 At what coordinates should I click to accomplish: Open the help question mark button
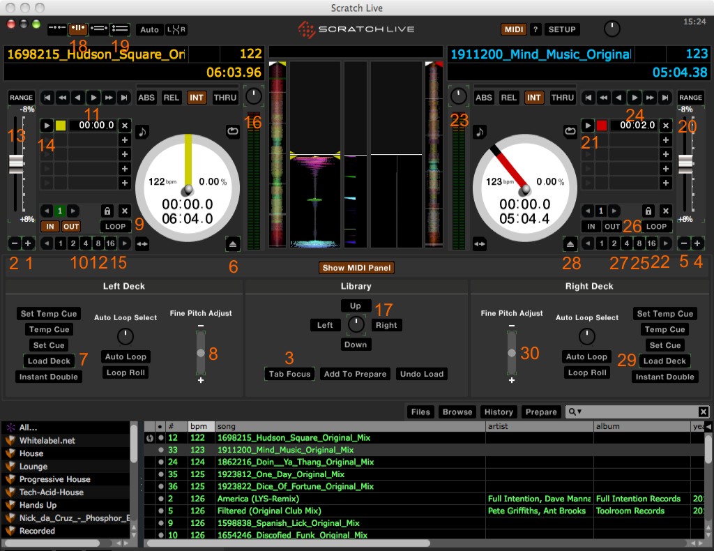click(x=535, y=29)
